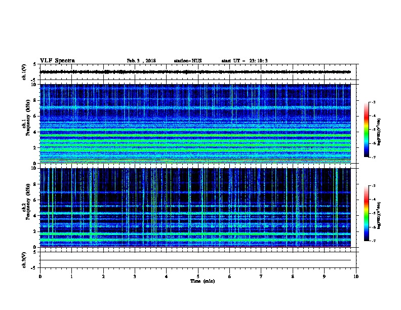
Task: Click the "station=HUS" label
Action: (x=188, y=61)
